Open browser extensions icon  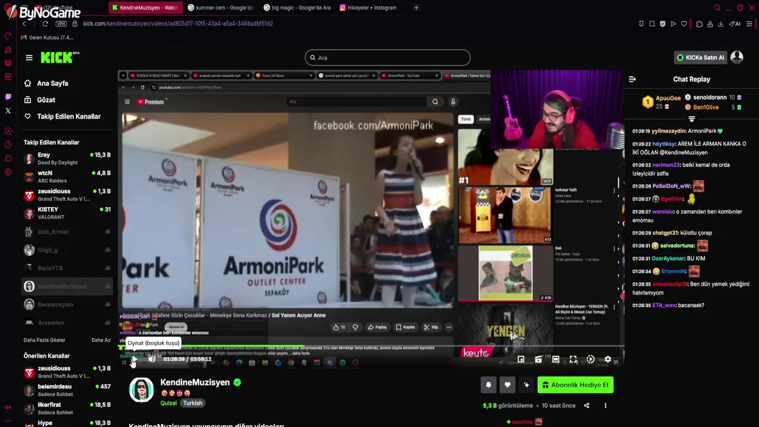[x=699, y=24]
